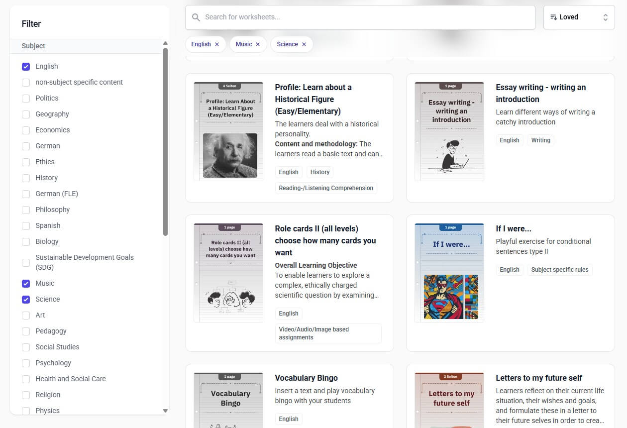Open Role cards II title link
This screenshot has width=627, height=428.
tap(325, 240)
